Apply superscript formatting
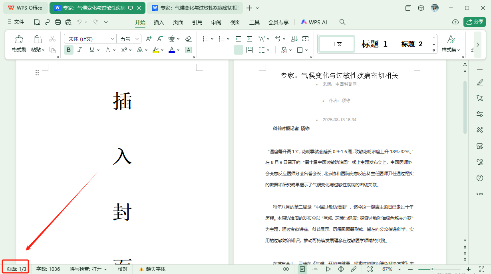 click(x=123, y=50)
